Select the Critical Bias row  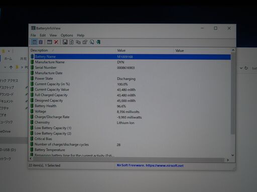[x=131, y=138]
